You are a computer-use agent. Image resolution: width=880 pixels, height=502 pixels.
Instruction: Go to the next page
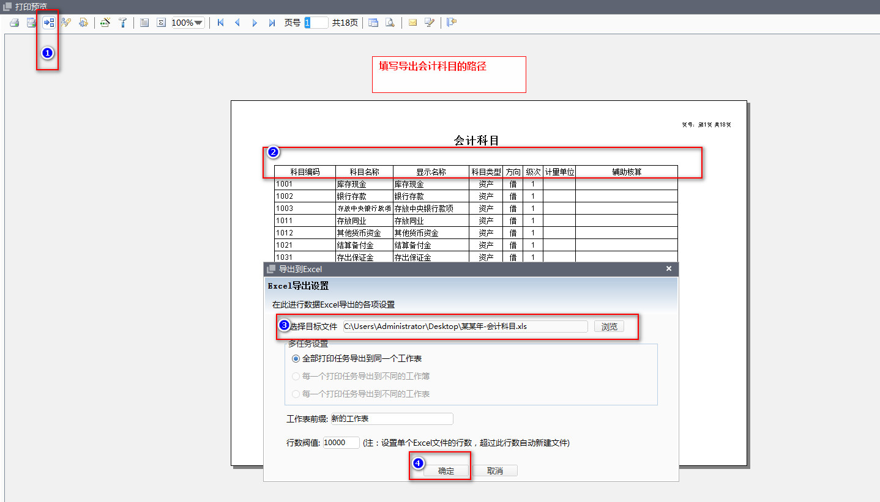tap(255, 23)
